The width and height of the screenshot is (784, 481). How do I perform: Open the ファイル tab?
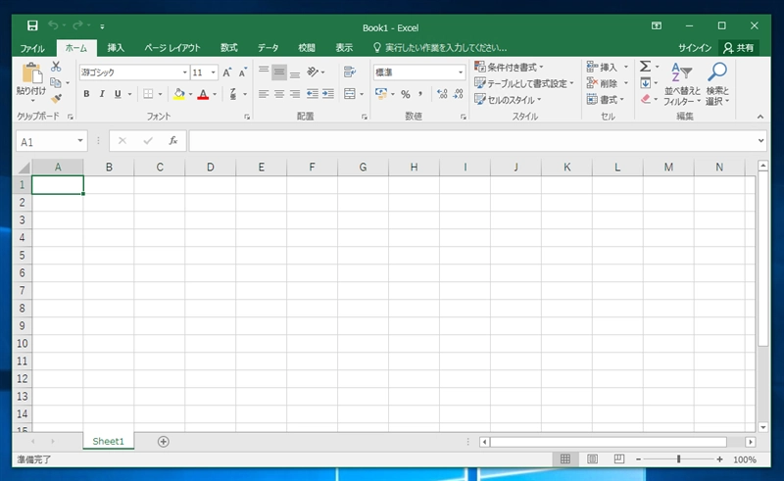32,48
